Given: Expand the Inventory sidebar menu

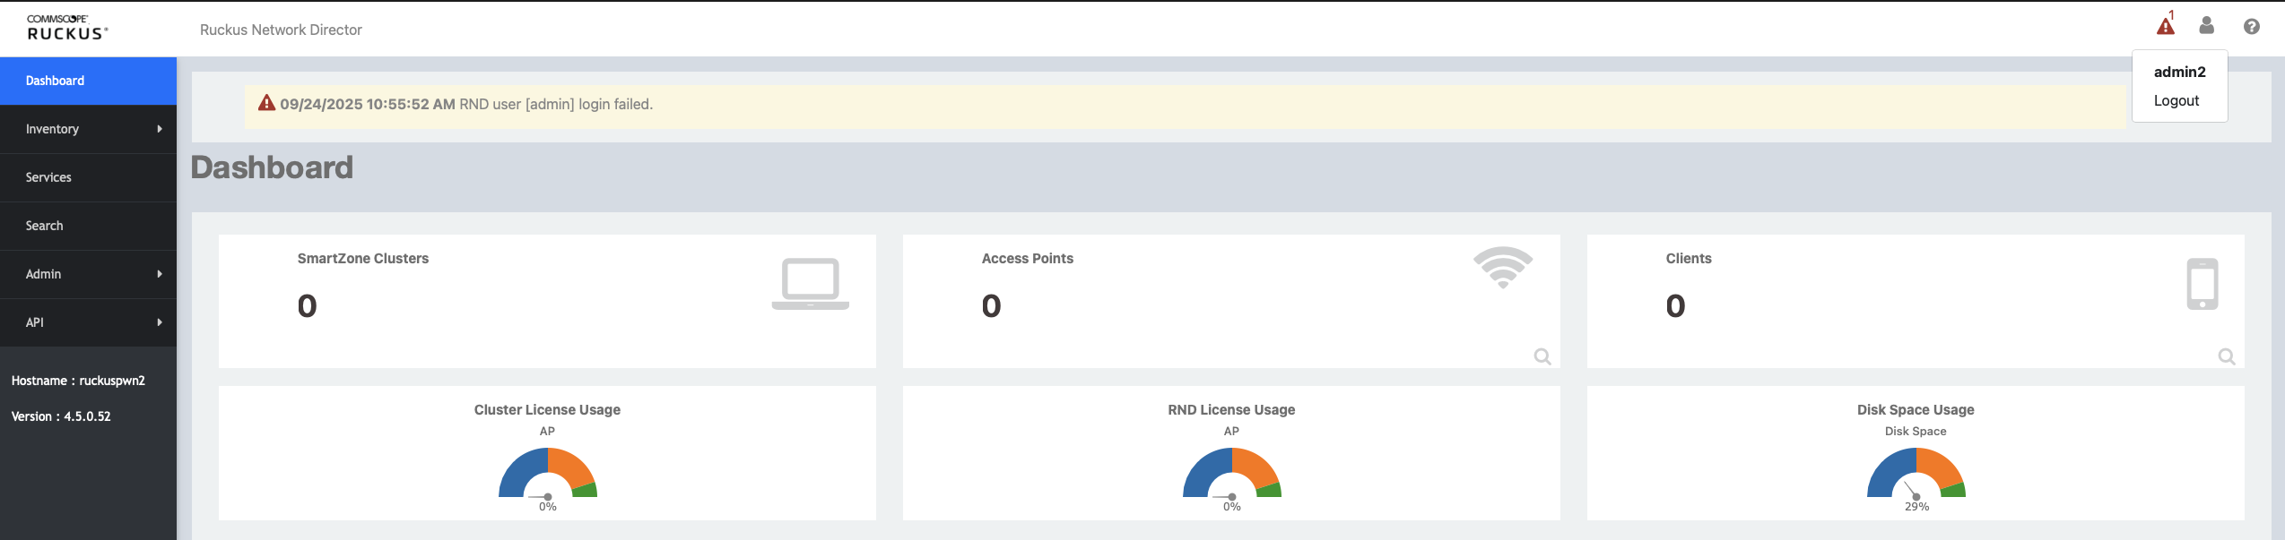Looking at the screenshot, I should pos(88,129).
